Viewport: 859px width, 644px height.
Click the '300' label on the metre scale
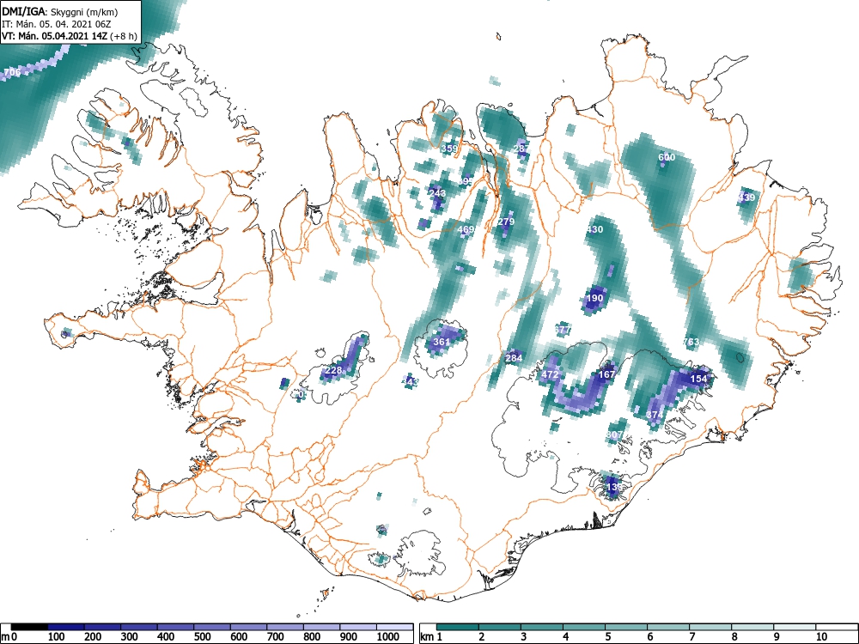(x=129, y=637)
